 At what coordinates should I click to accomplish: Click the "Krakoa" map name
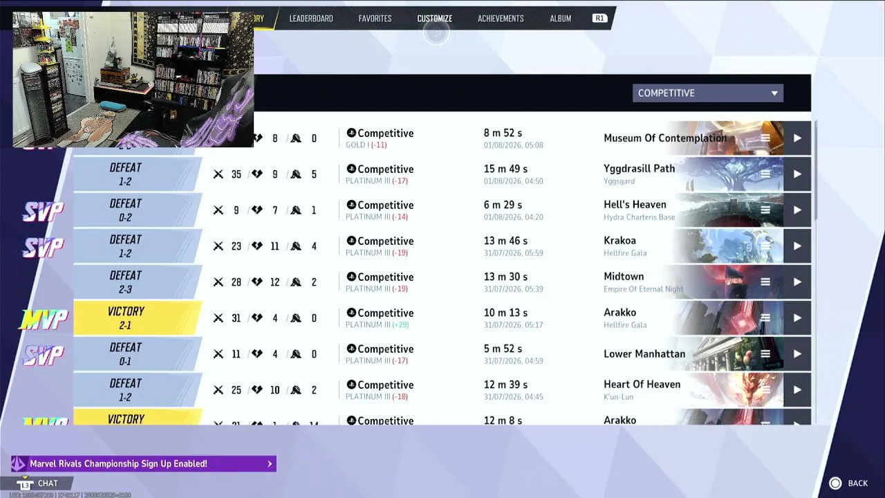tap(619, 241)
